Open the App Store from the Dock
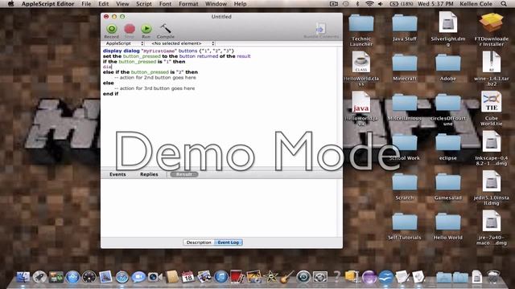515x289 pixels. click(x=72, y=277)
